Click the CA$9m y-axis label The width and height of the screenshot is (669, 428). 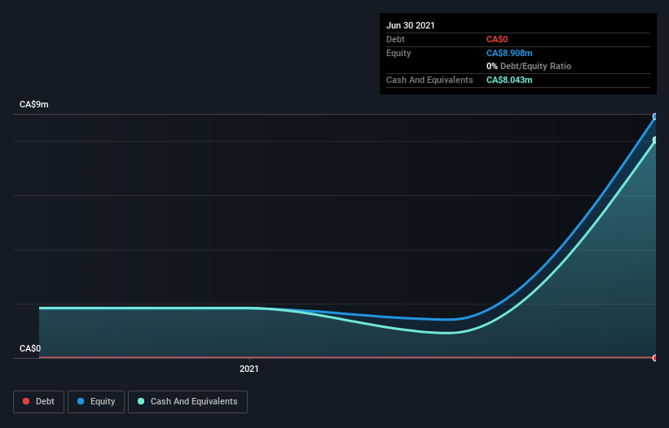[34, 104]
